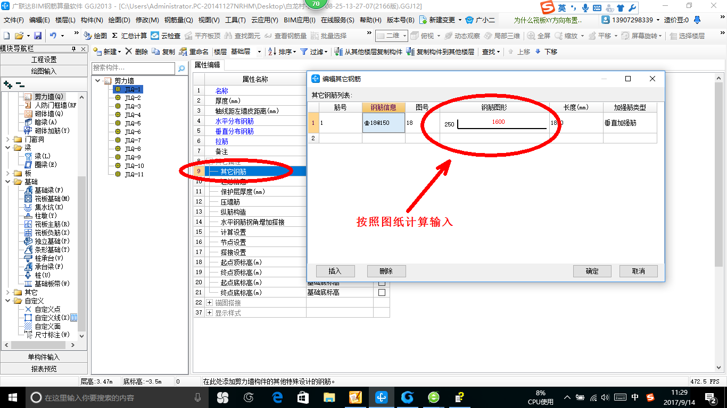The image size is (727, 408).
Task: Click 下移 move down arrow
Action: coord(546,52)
